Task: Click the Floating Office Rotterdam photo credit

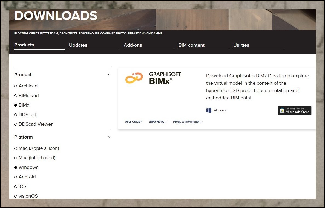Action: tap(88, 33)
